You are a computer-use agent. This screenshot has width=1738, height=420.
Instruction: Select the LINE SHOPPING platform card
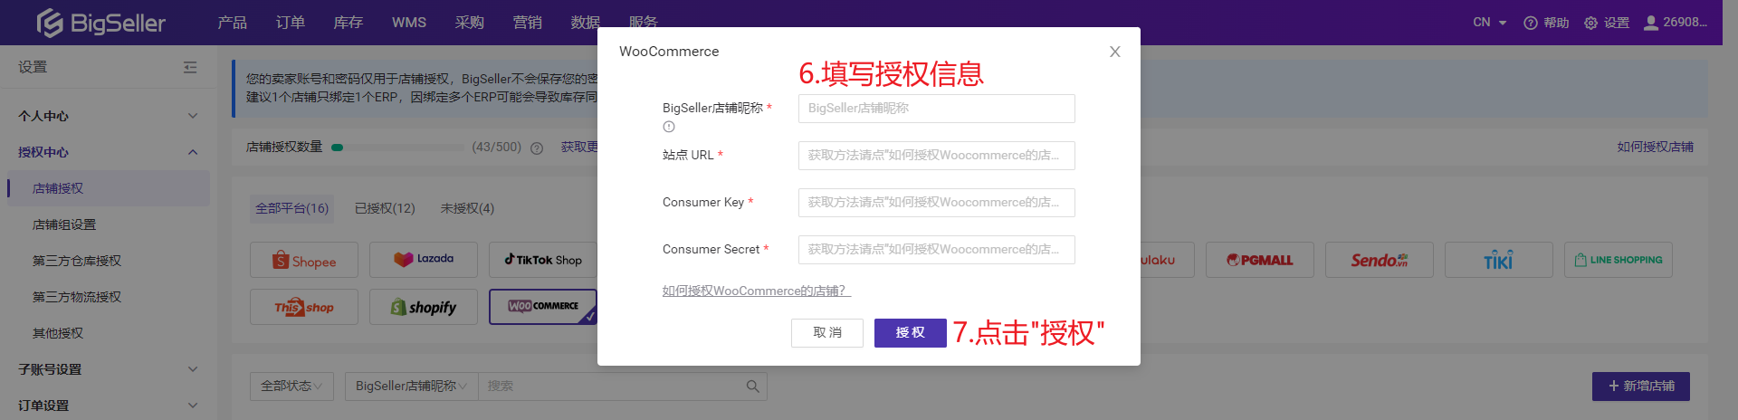click(1619, 260)
